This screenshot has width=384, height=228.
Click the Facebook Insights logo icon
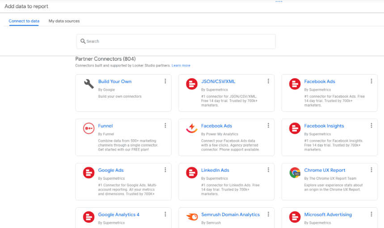pos(295,129)
